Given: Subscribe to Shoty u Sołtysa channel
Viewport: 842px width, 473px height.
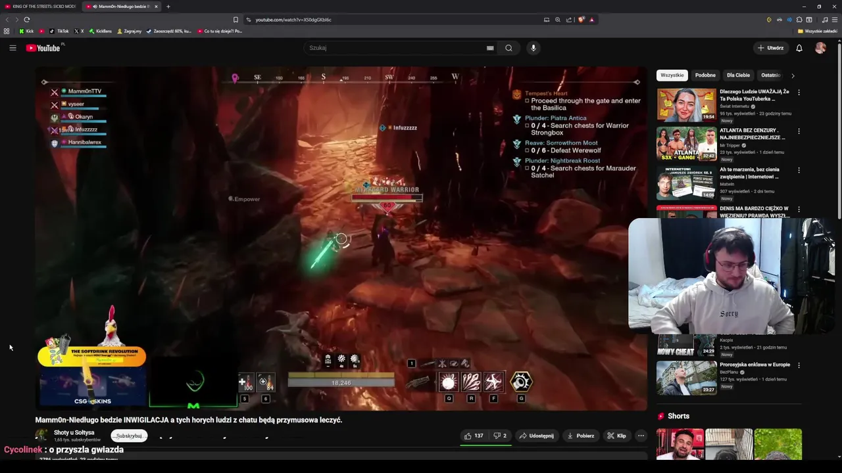Looking at the screenshot, I should (129, 436).
